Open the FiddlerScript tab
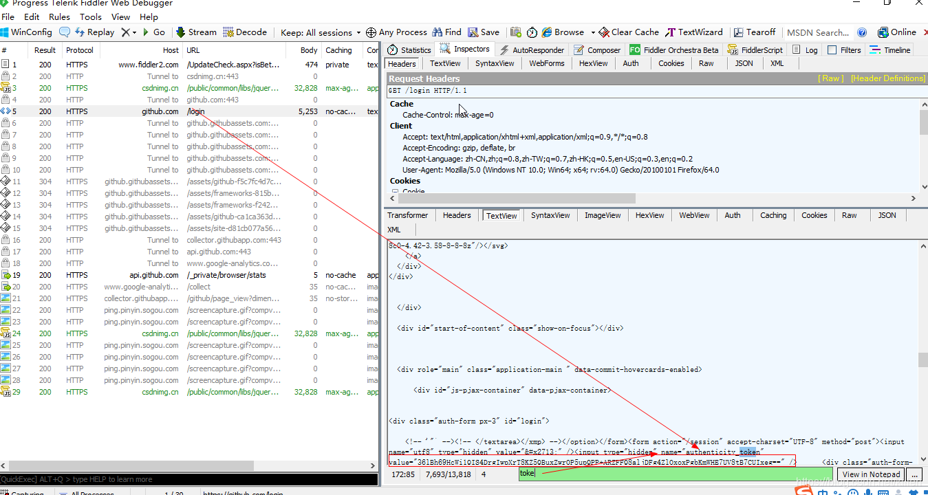 tap(755, 49)
